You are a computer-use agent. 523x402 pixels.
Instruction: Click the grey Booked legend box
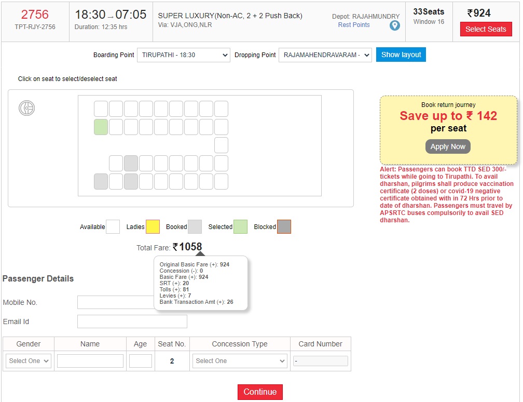pyautogui.click(x=195, y=227)
